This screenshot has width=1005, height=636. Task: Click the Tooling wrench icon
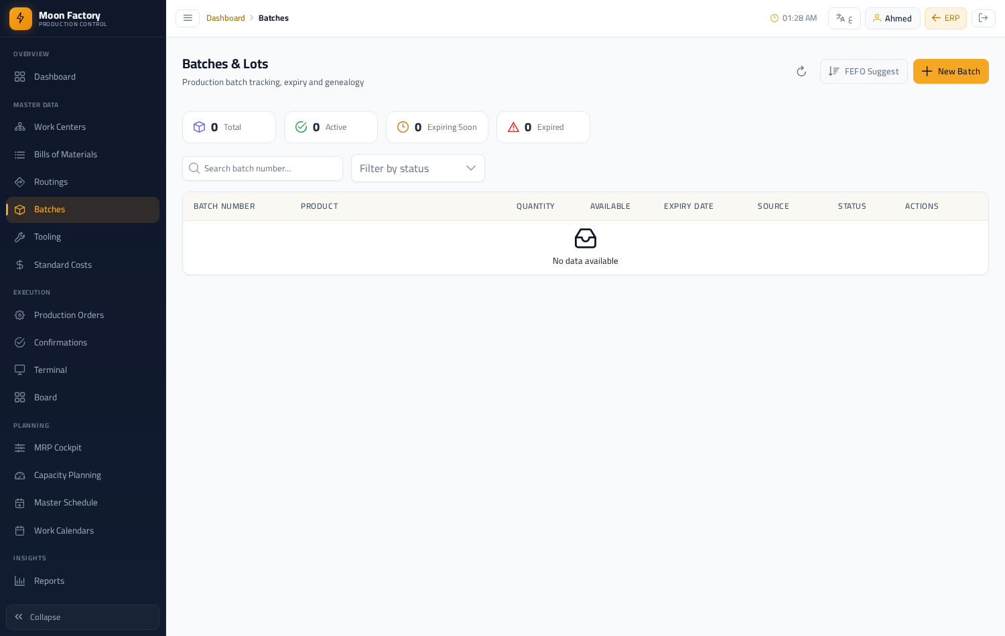point(20,237)
